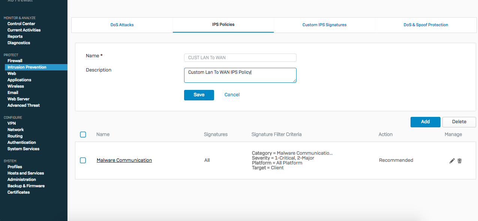Click the "All" signatures cell

click(207, 160)
